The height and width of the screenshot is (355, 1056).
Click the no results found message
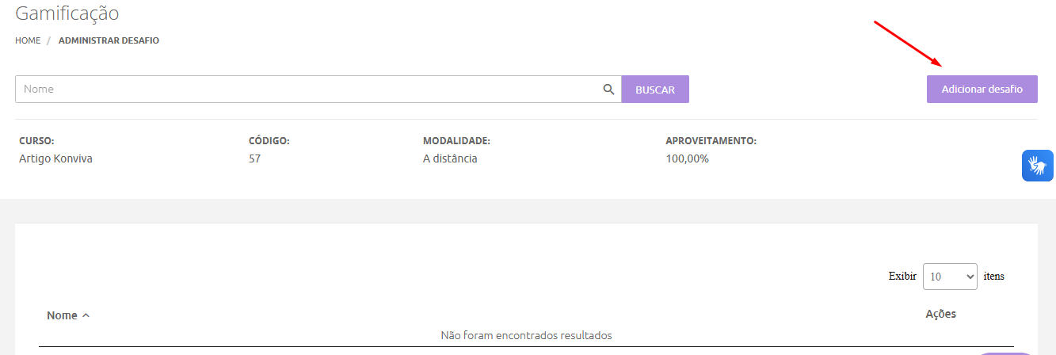point(526,335)
